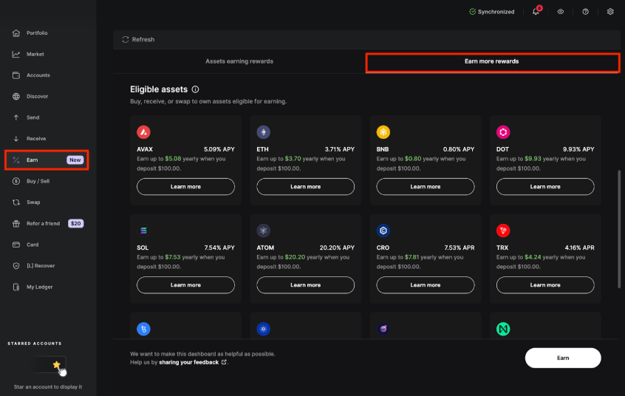This screenshot has height=396, width=625.
Task: Click the Eligible assets info icon
Action: tap(195, 89)
